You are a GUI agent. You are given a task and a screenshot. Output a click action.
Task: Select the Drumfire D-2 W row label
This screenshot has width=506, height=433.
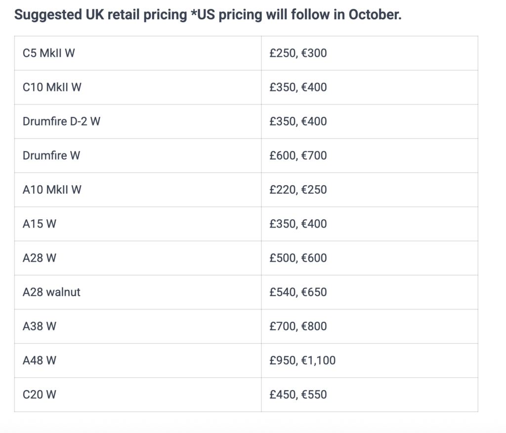pyautogui.click(x=61, y=121)
